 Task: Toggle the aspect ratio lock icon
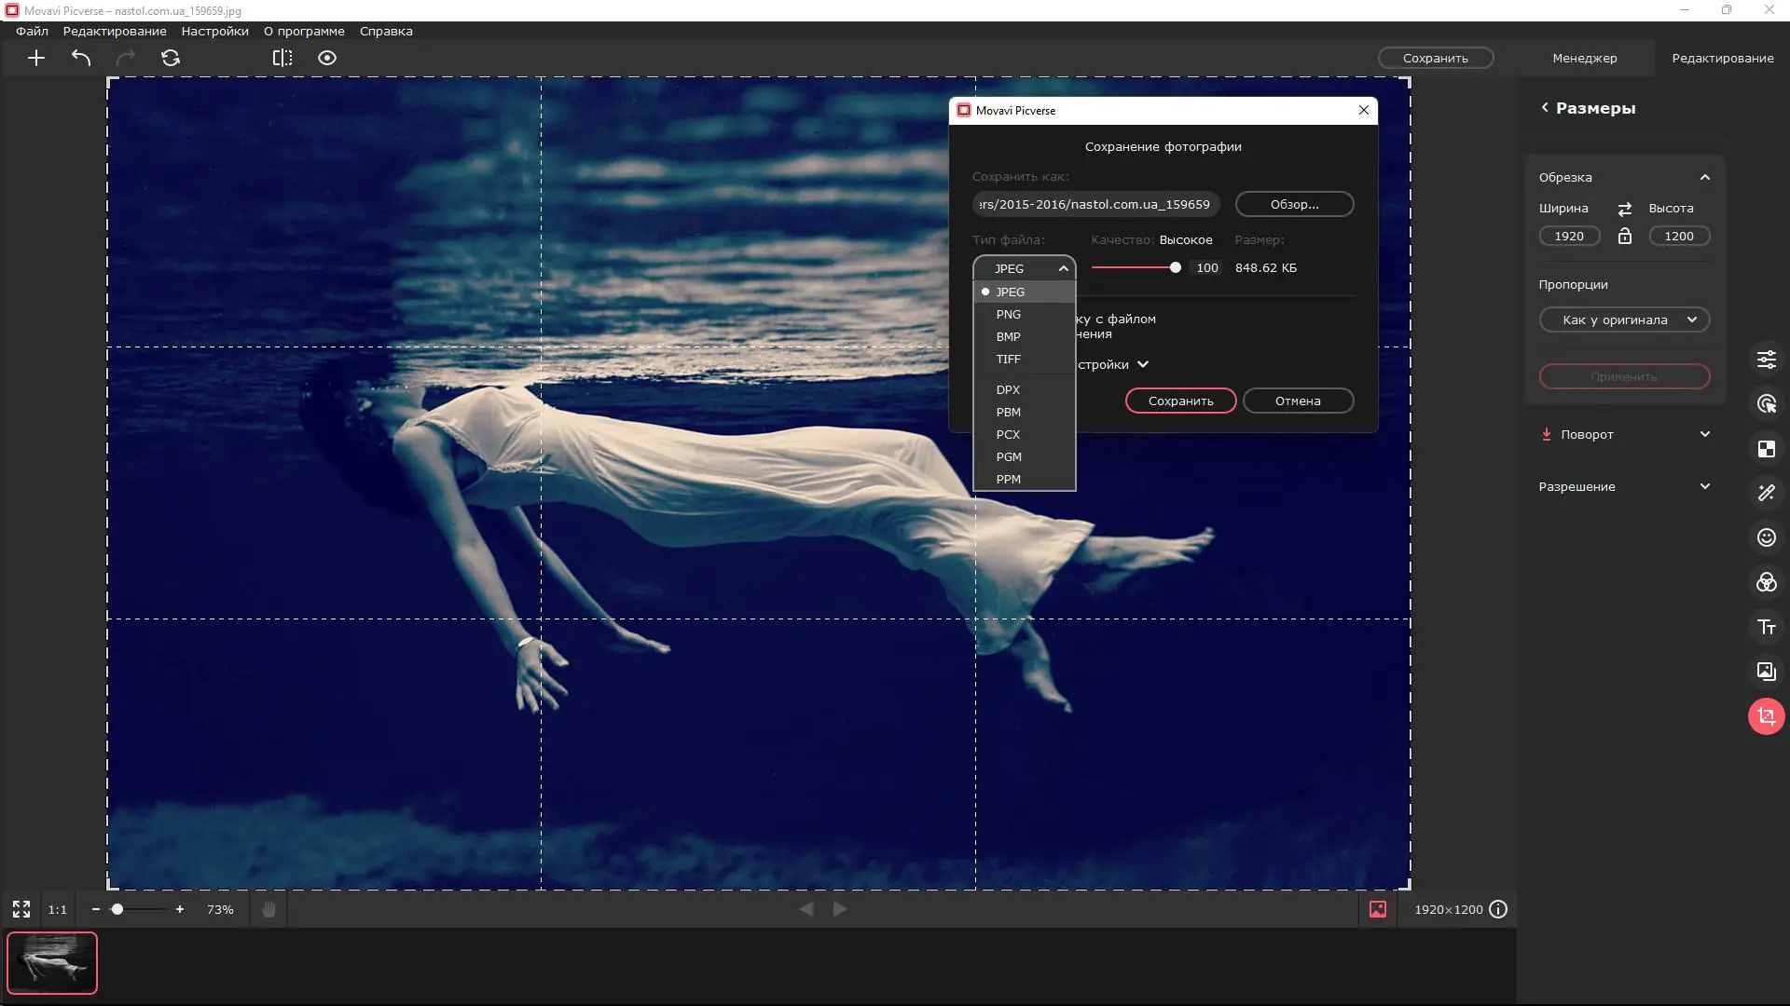click(x=1624, y=236)
